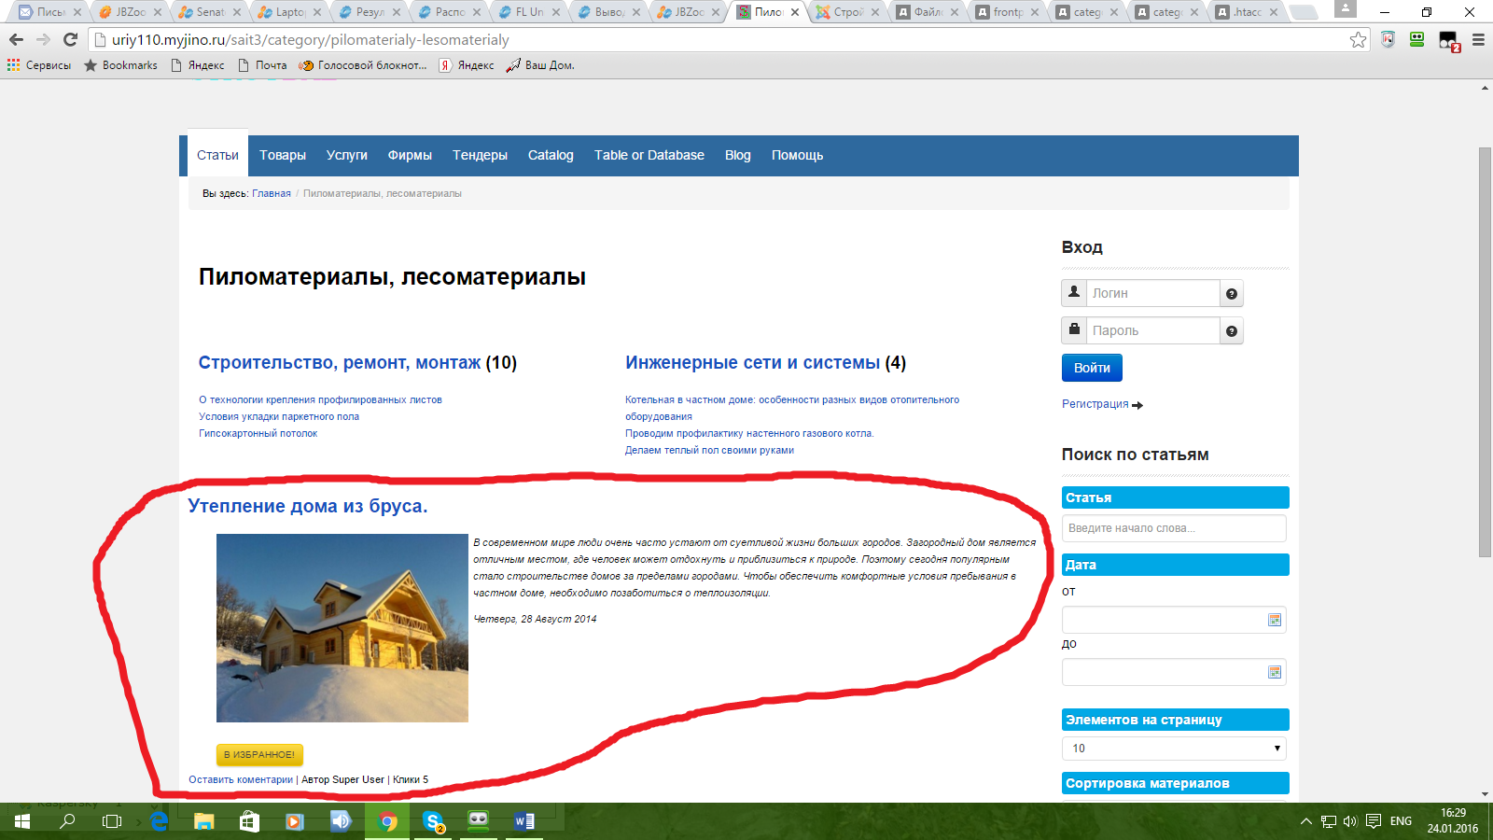Click the help icon beside Логин field
The height and width of the screenshot is (840, 1493).
click(1232, 294)
